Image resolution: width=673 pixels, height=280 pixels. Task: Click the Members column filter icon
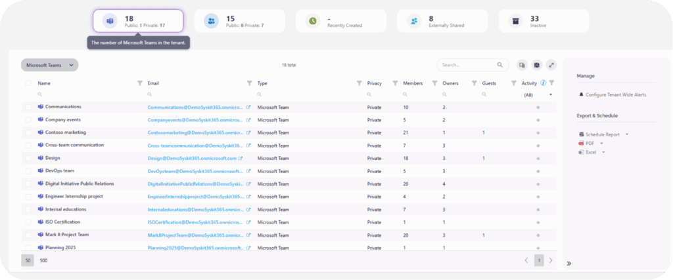(434, 83)
